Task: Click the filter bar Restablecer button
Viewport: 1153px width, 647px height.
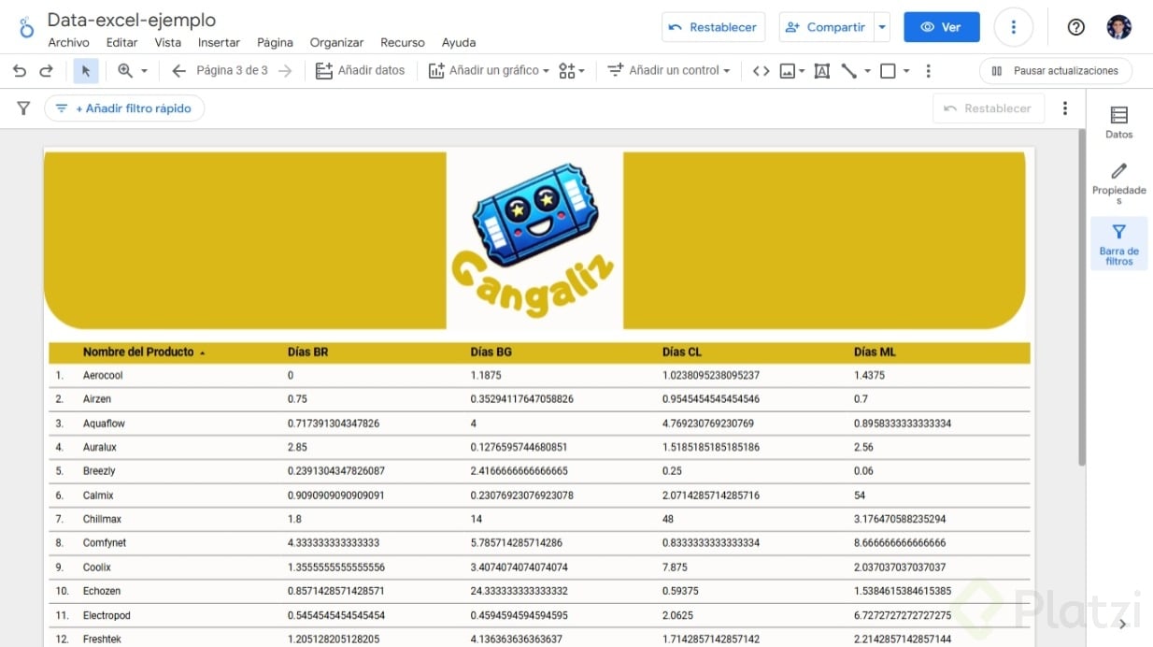Action: click(989, 108)
